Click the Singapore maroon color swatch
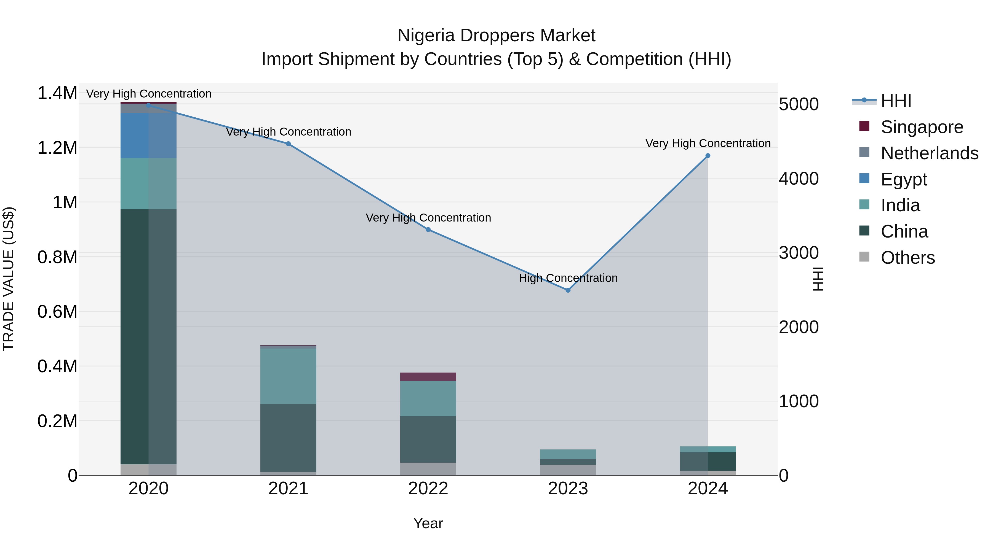The width and height of the screenshot is (993, 558). pyautogui.click(x=864, y=126)
